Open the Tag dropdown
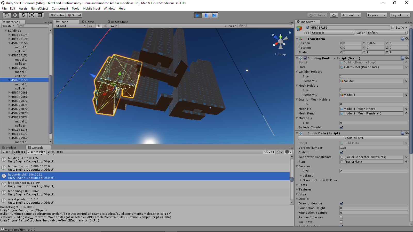The height and width of the screenshot is (232, 413). (x=333, y=33)
